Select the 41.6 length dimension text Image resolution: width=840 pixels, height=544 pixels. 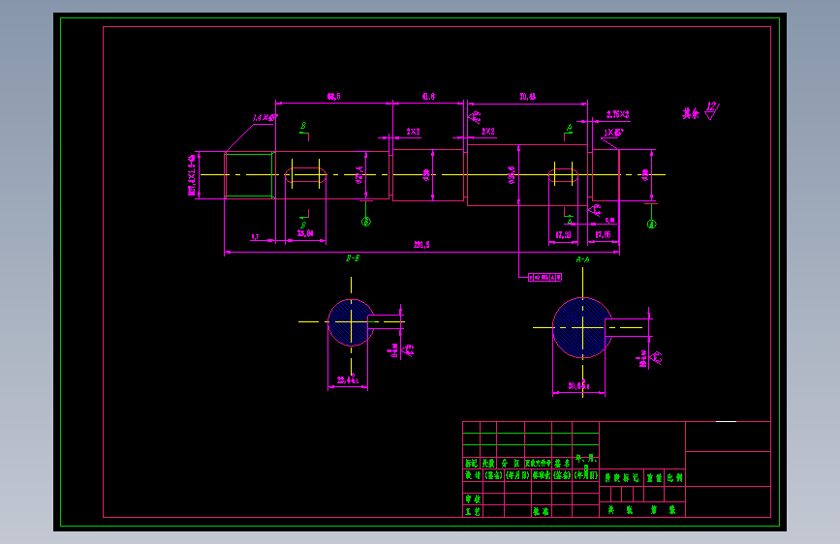[428, 97]
